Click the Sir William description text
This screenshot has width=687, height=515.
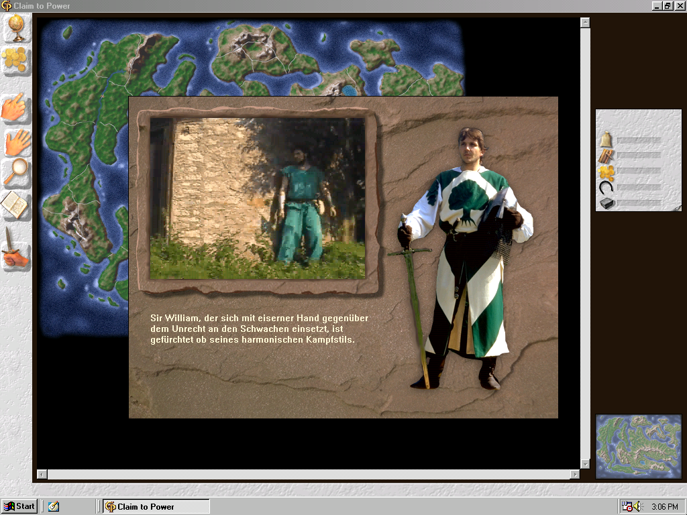click(x=260, y=329)
